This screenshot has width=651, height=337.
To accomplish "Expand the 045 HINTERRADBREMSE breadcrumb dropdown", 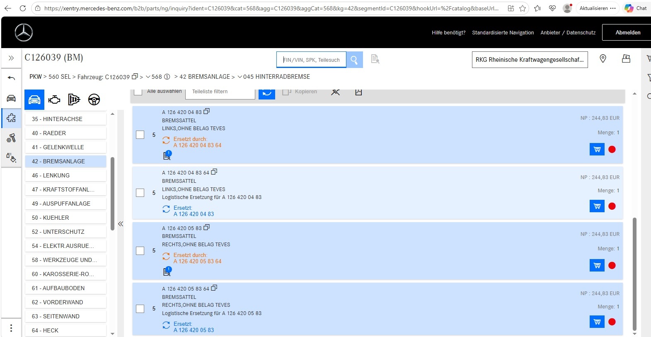I will [240, 77].
